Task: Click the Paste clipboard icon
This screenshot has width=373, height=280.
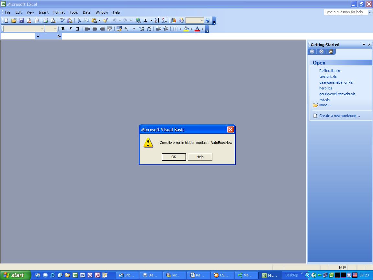Action: pyautogui.click(x=94, y=20)
